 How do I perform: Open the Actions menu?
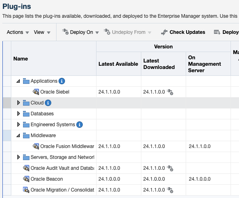(18, 32)
